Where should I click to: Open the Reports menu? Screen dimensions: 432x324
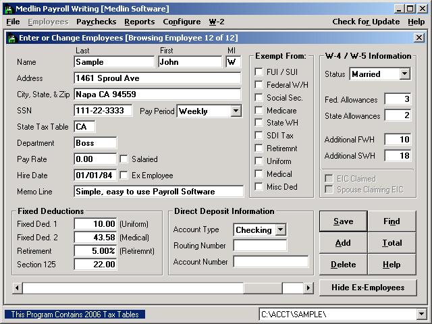pos(140,22)
